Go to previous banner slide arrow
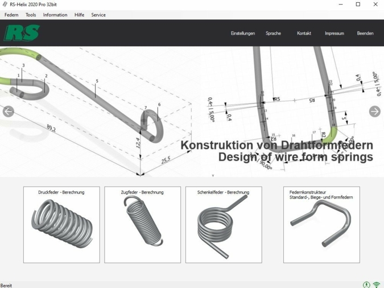This screenshot has width=384, height=288. pos(8,112)
